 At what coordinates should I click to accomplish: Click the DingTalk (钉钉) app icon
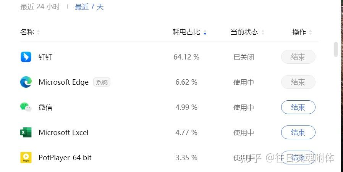[x=26, y=57]
